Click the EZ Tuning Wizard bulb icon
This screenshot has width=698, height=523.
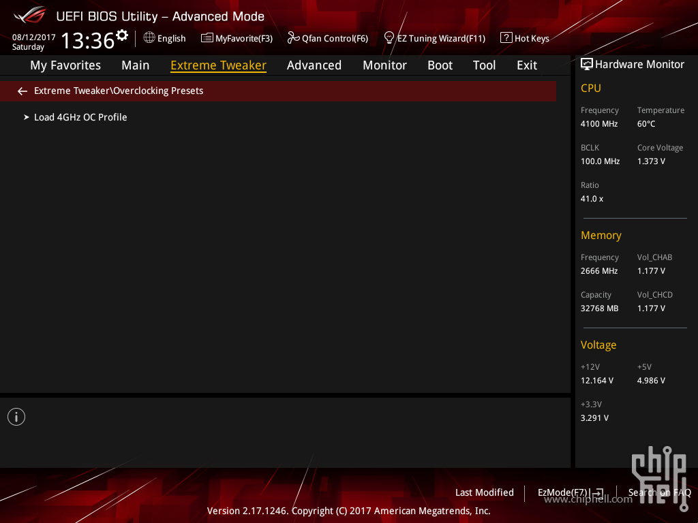(x=389, y=38)
